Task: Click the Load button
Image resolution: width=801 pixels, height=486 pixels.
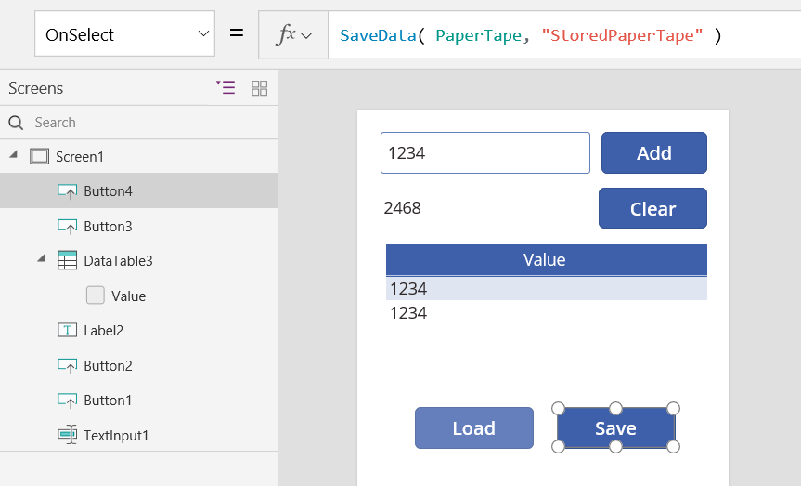Action: (474, 428)
